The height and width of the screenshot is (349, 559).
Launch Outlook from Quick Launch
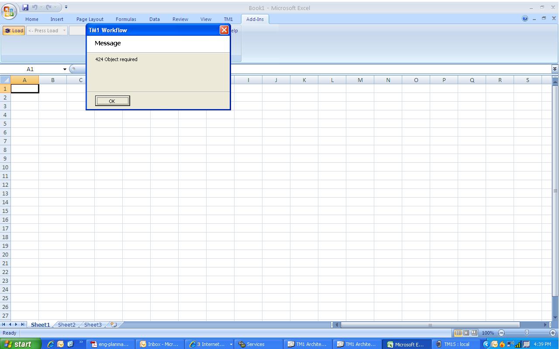(61, 344)
